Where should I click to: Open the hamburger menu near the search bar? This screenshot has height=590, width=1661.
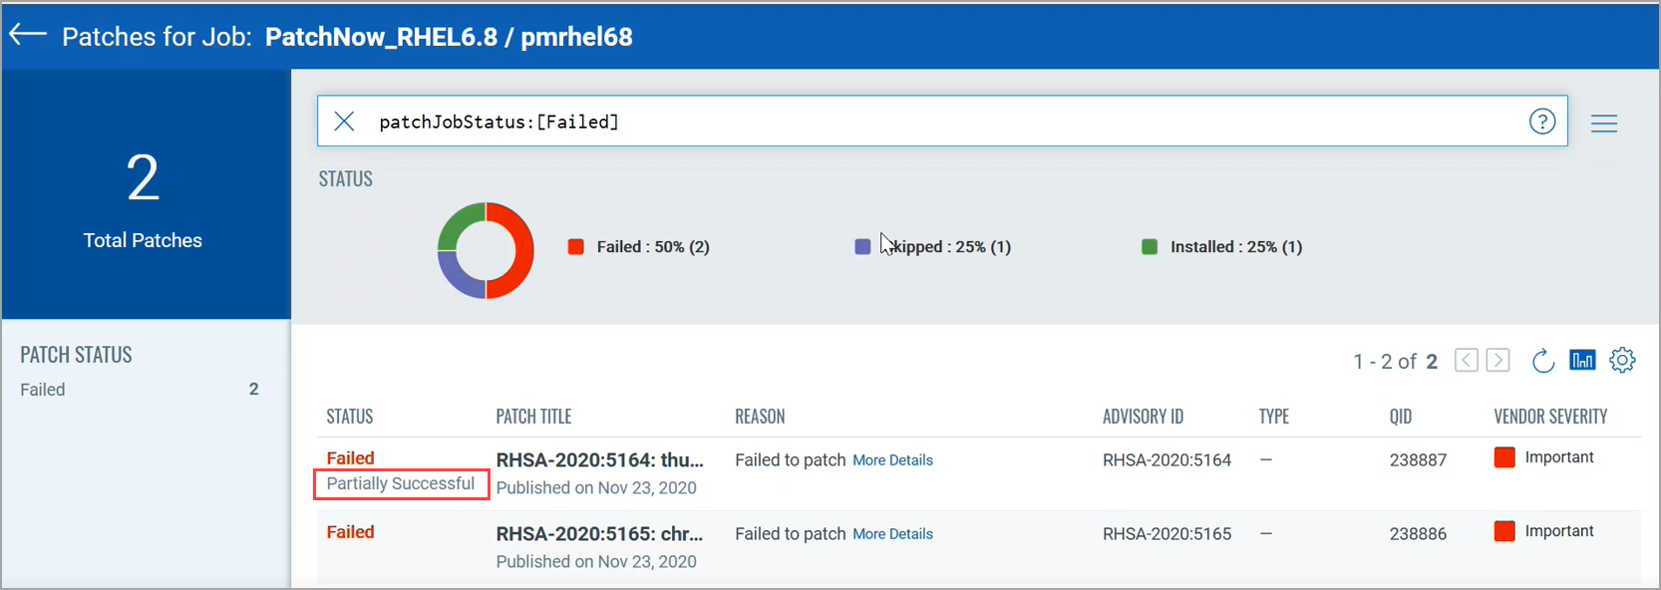coord(1604,124)
